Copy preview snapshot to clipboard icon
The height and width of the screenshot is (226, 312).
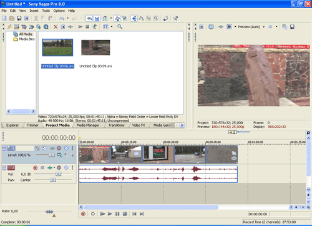click(285, 27)
